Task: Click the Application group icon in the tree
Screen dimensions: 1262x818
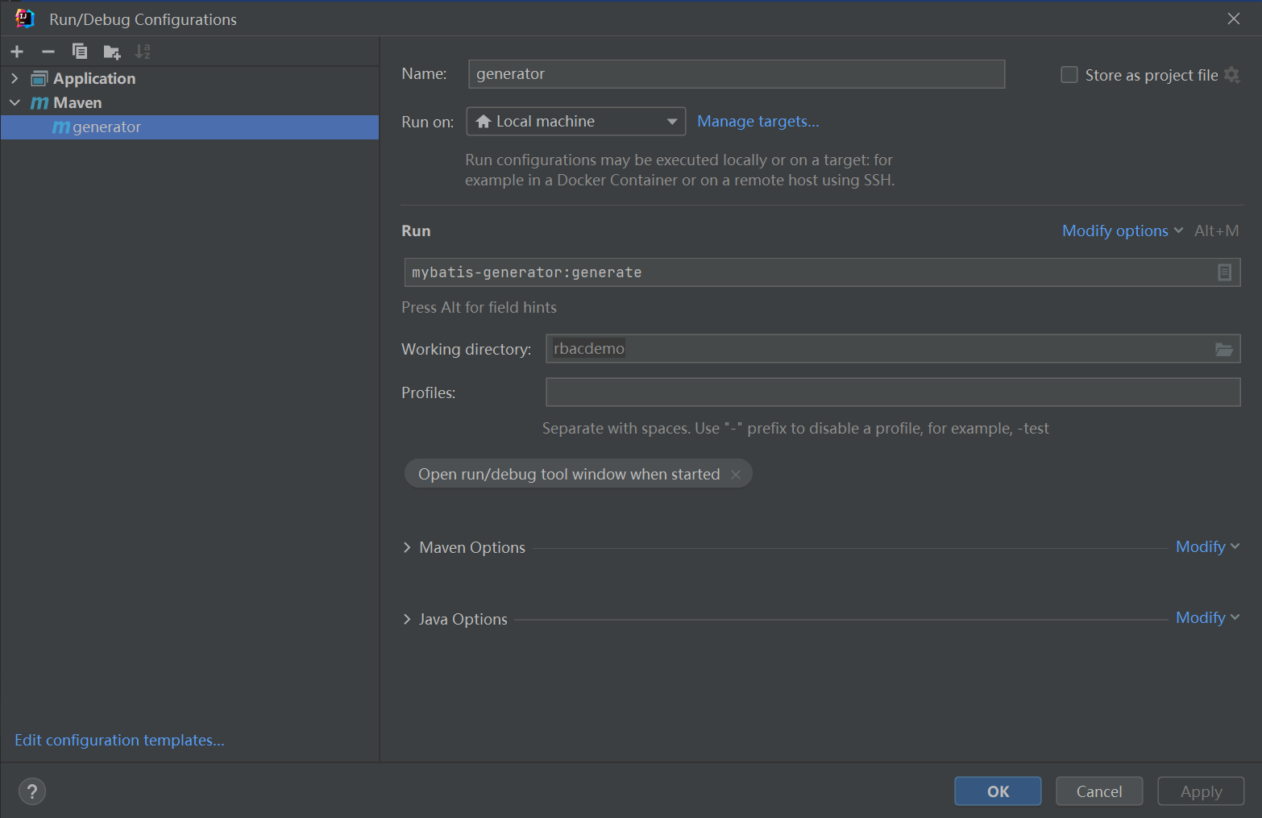Action: click(39, 78)
